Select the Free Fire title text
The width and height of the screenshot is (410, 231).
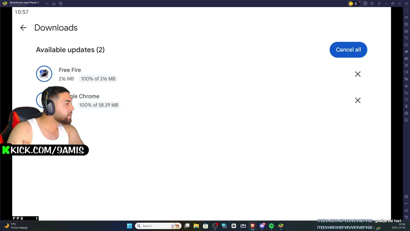click(x=70, y=70)
